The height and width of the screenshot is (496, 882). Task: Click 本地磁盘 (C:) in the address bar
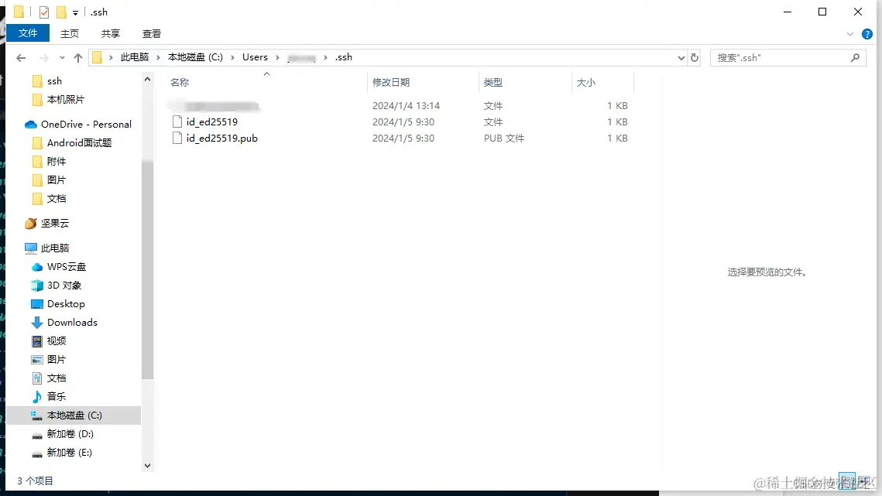pyautogui.click(x=195, y=56)
